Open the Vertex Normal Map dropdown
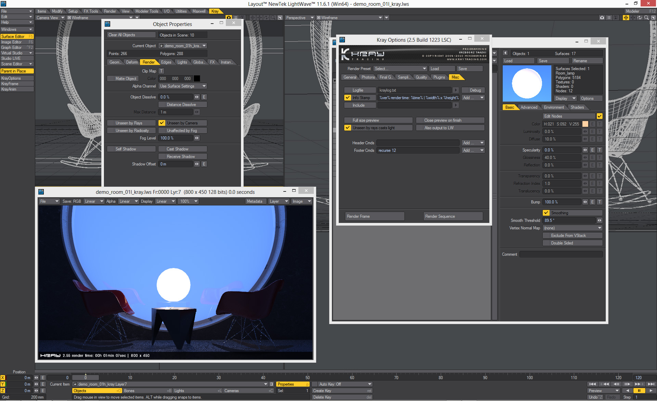The width and height of the screenshot is (657, 401). pos(572,228)
